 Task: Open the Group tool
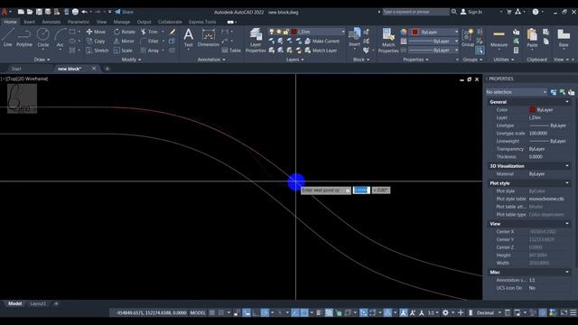coord(468,37)
